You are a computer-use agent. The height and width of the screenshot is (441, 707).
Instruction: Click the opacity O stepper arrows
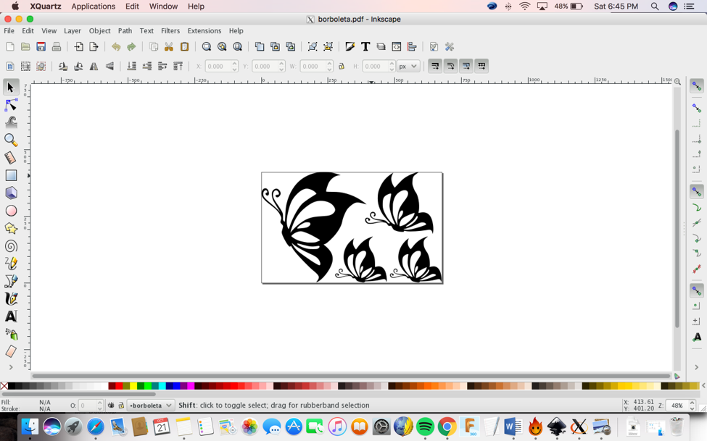pyautogui.click(x=100, y=406)
